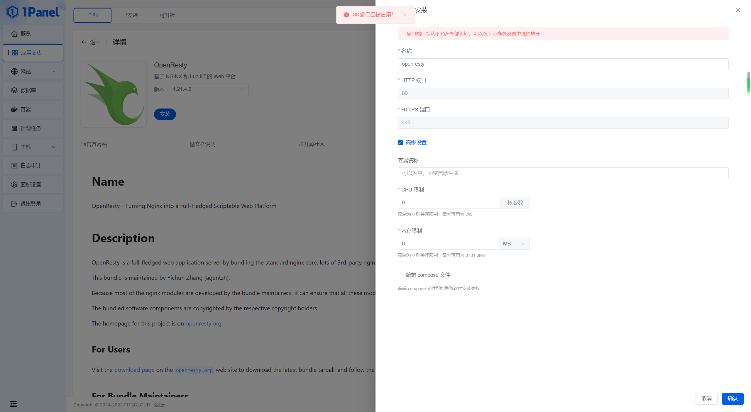Open the 容器 containers section
The width and height of the screenshot is (751, 412).
coord(26,109)
